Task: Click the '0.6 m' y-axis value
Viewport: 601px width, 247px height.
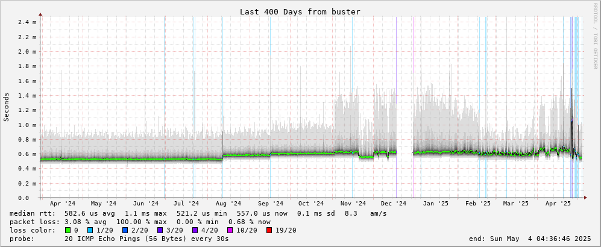Action: coord(27,154)
